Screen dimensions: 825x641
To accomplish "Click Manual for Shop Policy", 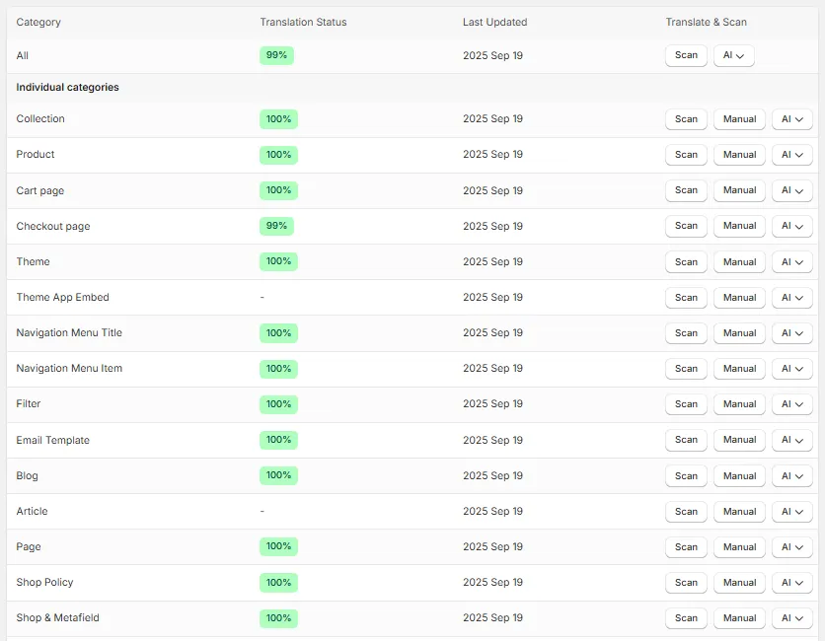I will [x=739, y=583].
